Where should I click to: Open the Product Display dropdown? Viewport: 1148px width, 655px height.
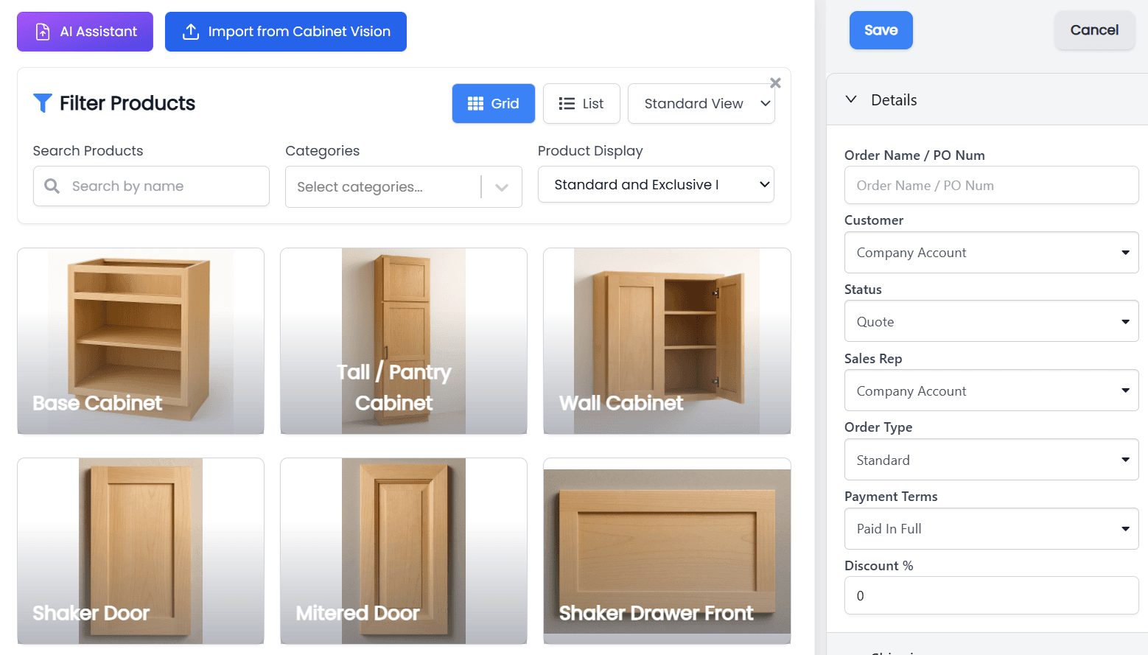tap(655, 184)
